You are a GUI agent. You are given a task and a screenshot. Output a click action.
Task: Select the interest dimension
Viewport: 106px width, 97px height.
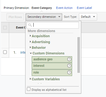[52, 66]
